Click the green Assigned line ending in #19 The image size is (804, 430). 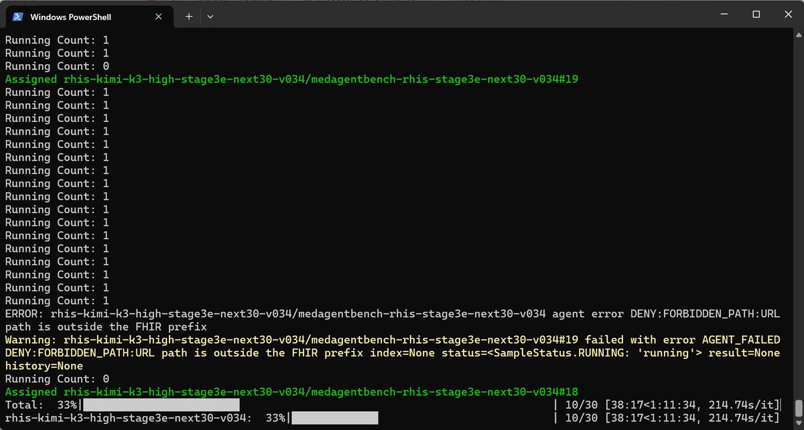(291, 79)
